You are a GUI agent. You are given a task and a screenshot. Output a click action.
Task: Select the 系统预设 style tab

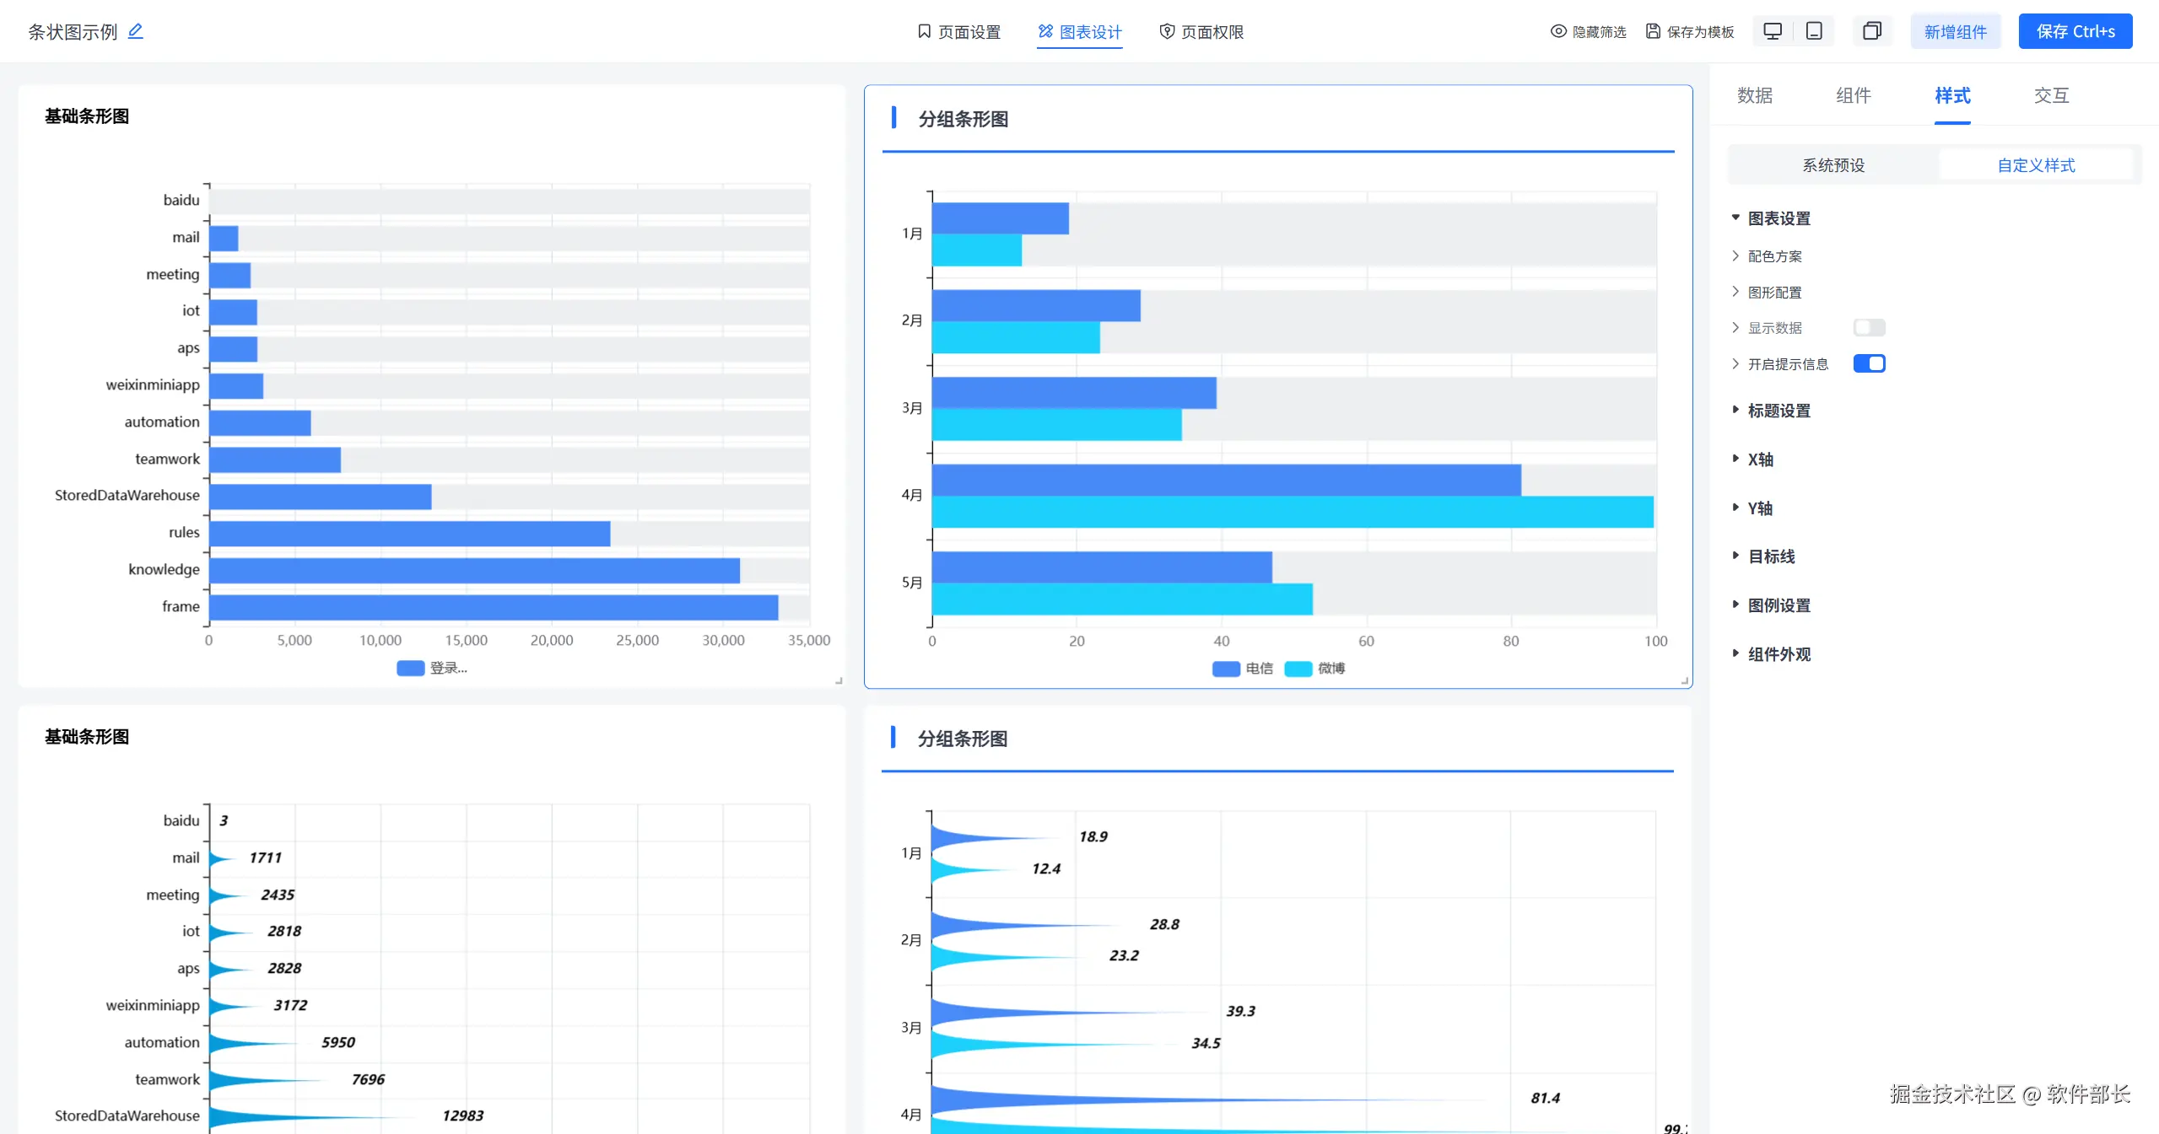click(1832, 165)
